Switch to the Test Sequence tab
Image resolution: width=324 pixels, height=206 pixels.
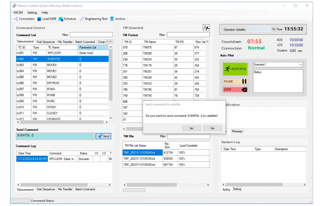[45, 42]
